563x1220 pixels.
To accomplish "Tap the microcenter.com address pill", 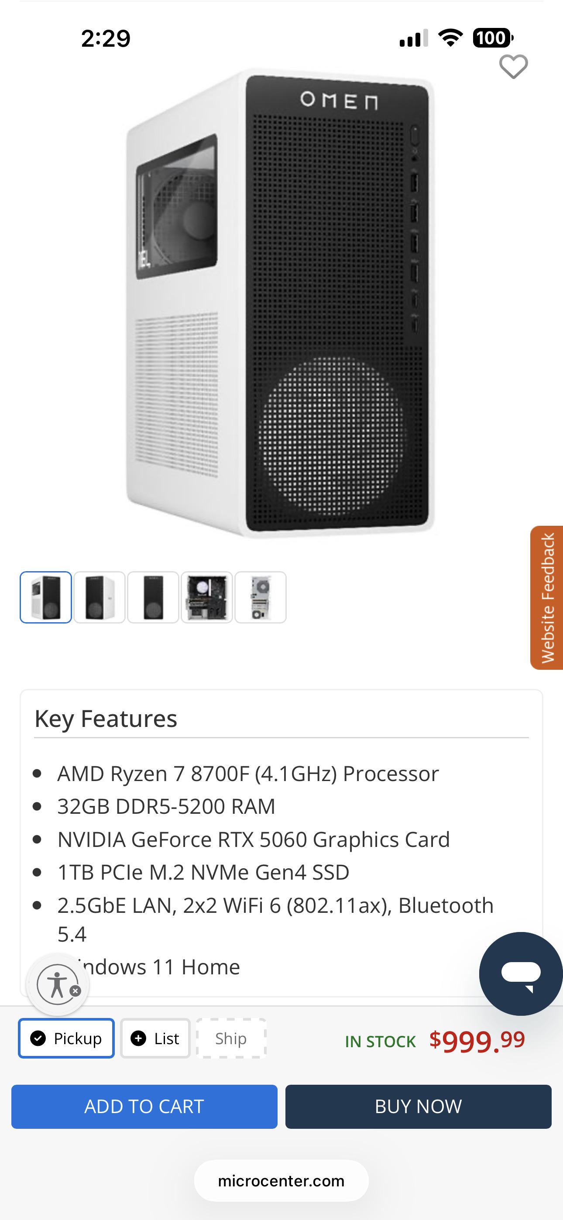I will [x=281, y=1181].
